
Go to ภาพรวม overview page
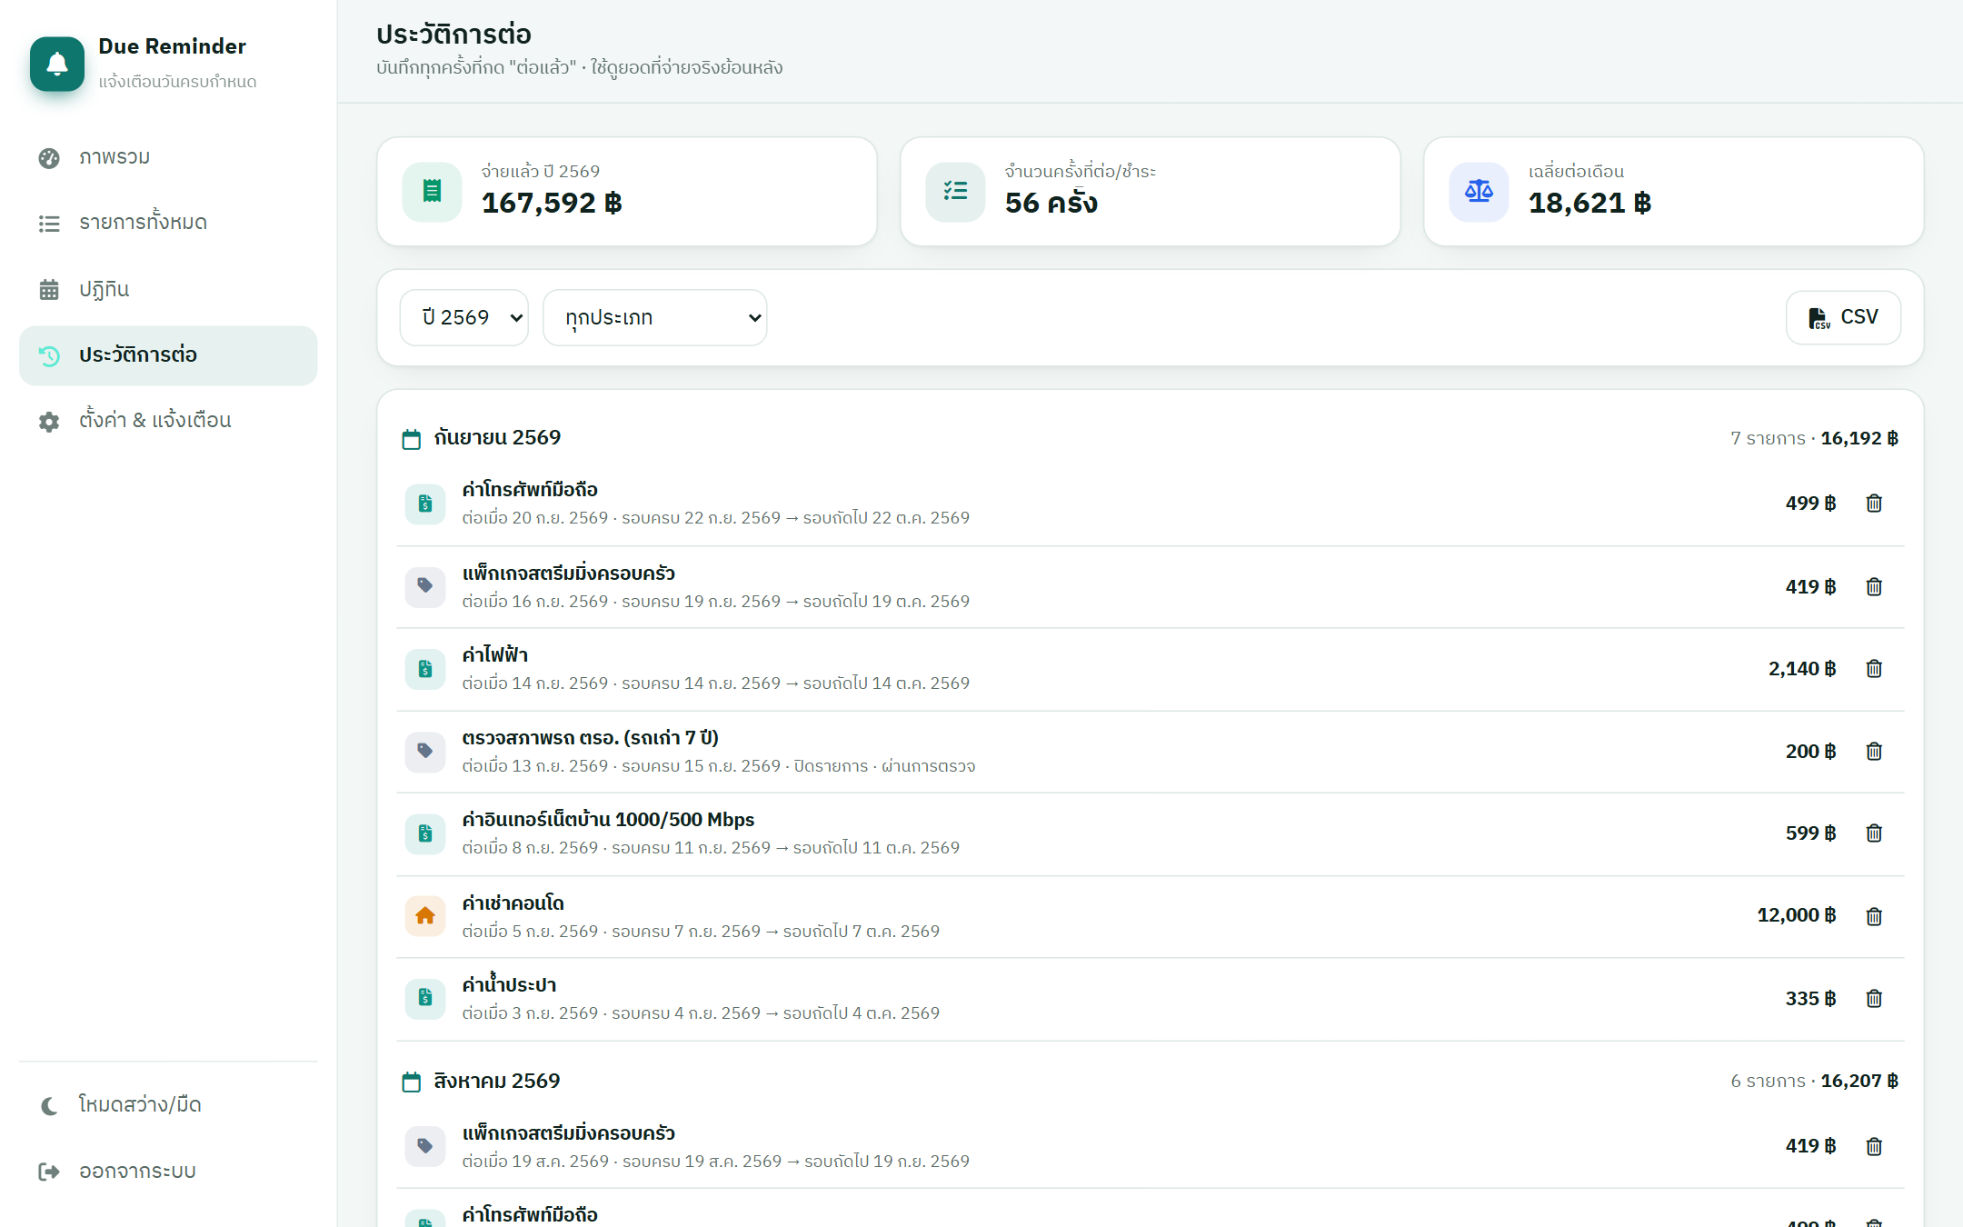click(x=168, y=157)
